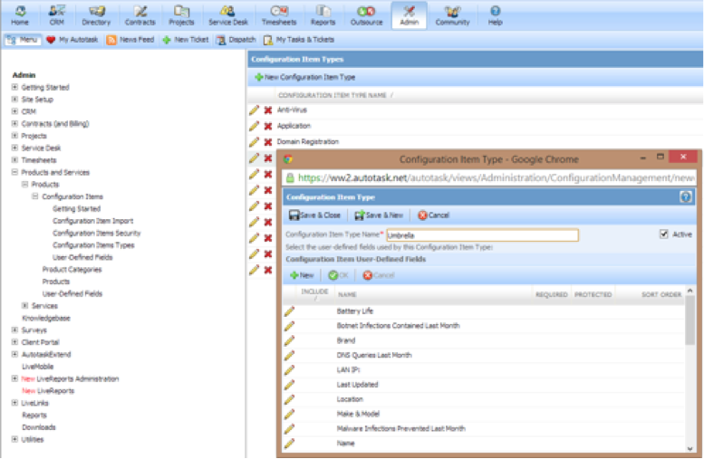Open dialog help question-mark icon

[686, 197]
